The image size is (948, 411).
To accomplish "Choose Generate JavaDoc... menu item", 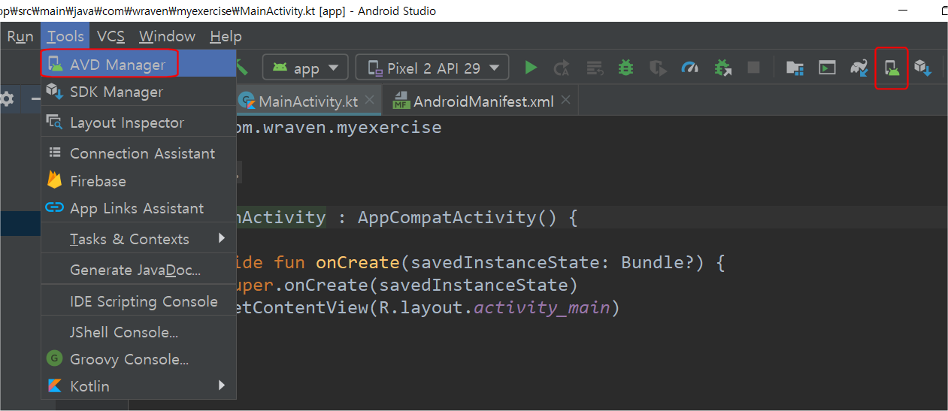I will [138, 270].
